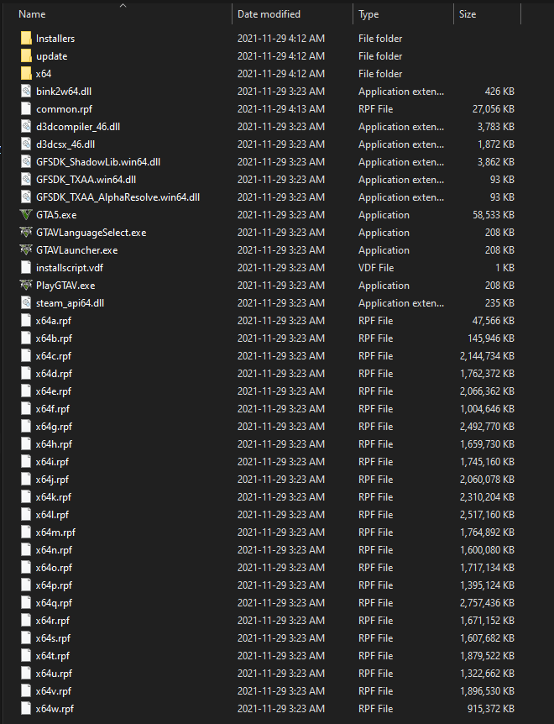Sort files by the Name column header
Screen dimensions: 554x724
pyautogui.click(x=32, y=14)
